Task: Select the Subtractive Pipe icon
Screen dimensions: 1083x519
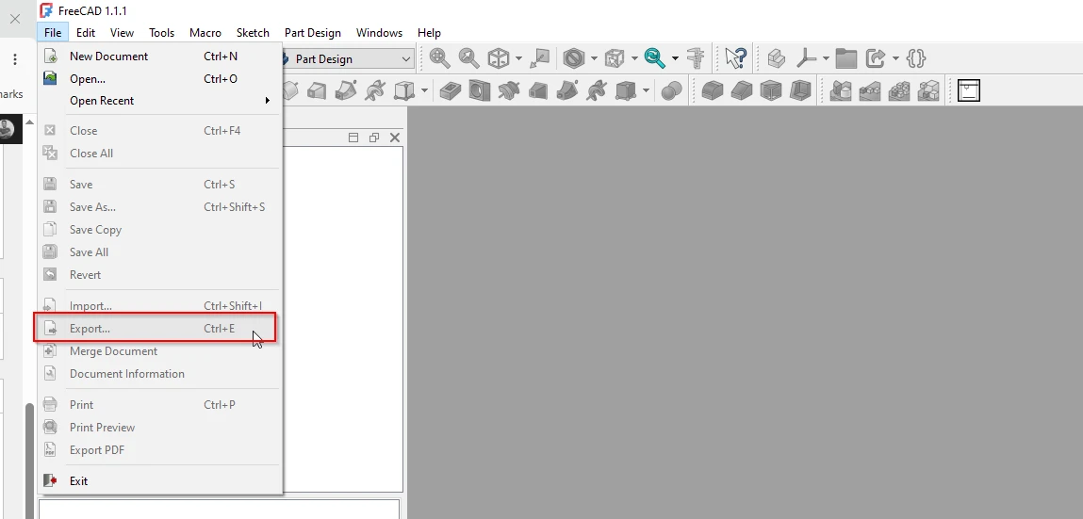Action: [x=567, y=90]
